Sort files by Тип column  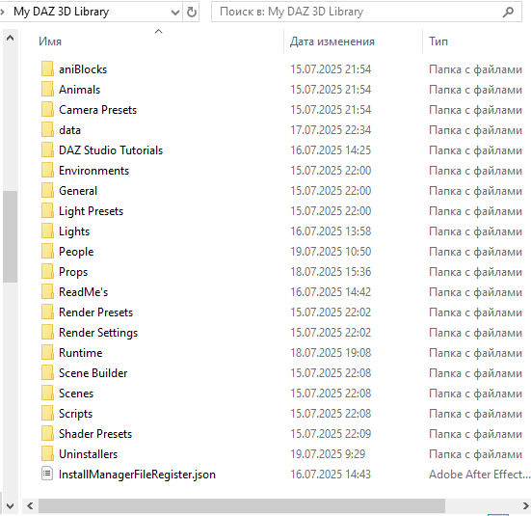438,41
